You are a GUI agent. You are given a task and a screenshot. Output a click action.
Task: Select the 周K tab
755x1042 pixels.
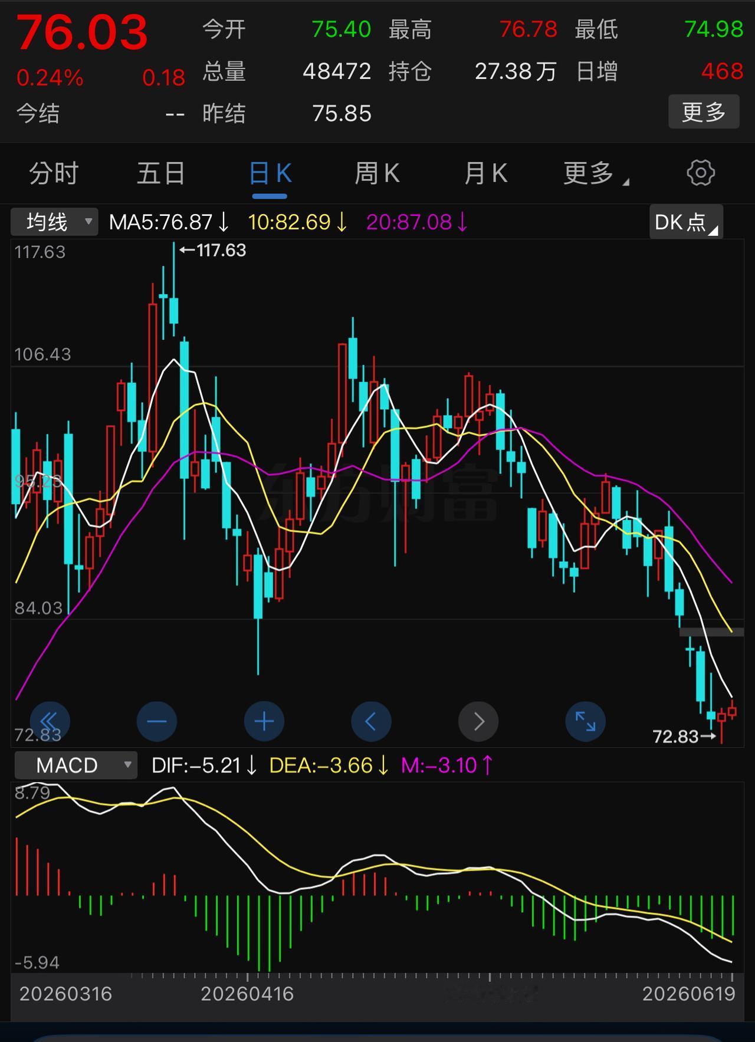[377, 173]
